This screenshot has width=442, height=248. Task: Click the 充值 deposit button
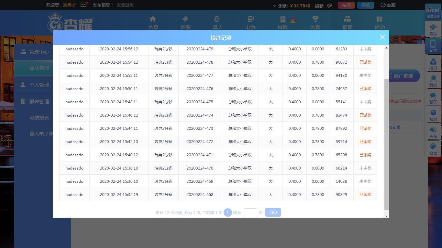coord(346,5)
